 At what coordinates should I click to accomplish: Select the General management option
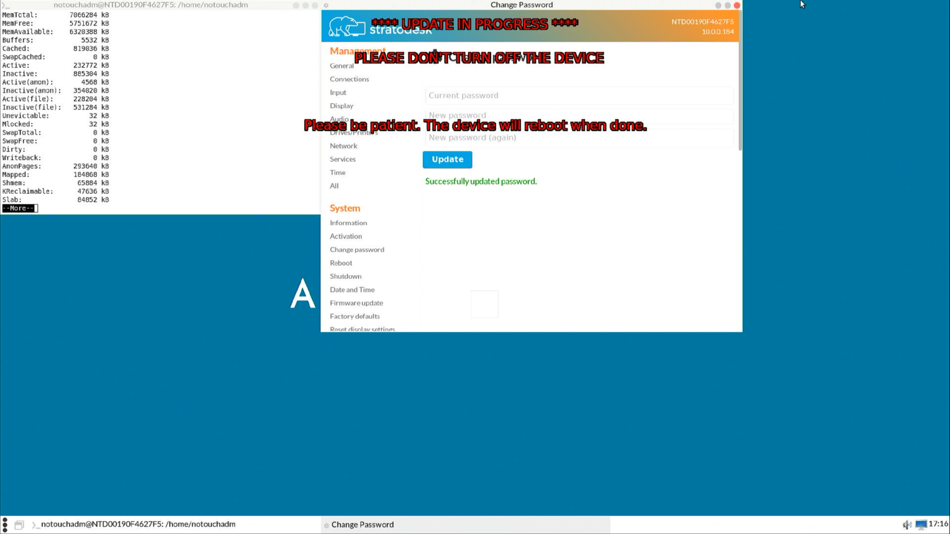click(342, 65)
